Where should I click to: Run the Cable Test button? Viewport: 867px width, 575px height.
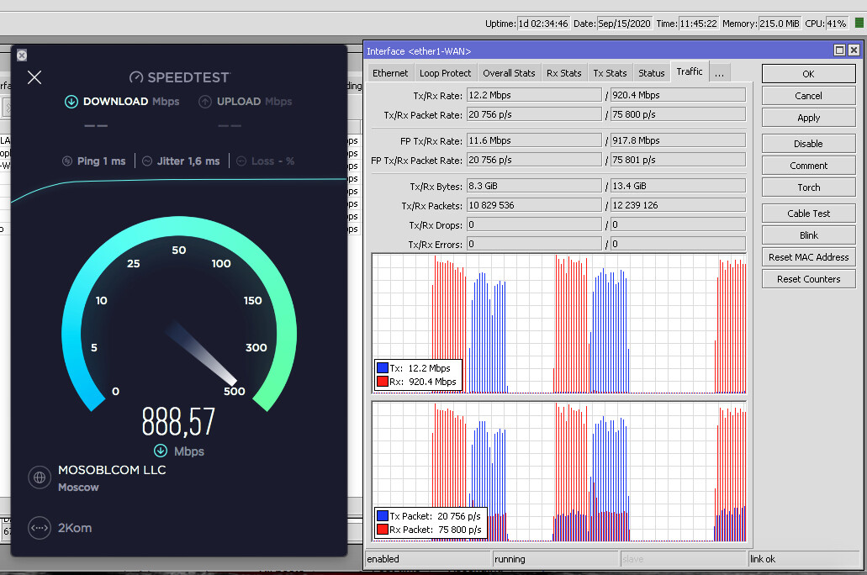[x=808, y=214]
